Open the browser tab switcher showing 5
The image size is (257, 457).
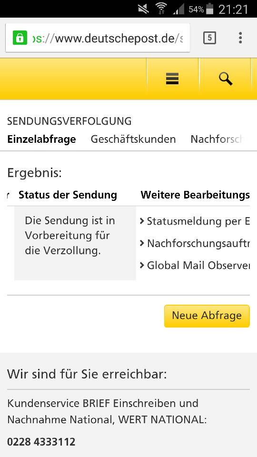pyautogui.click(x=209, y=38)
